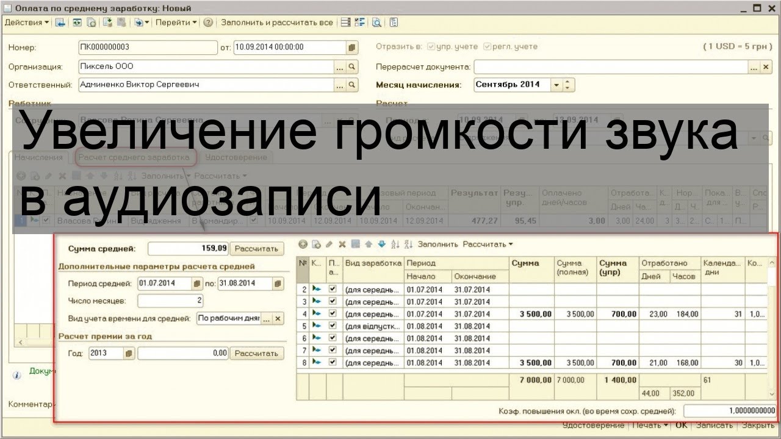Open selection for Вид учета времени
Viewport: 781px width, 439px height.
[x=266, y=319]
